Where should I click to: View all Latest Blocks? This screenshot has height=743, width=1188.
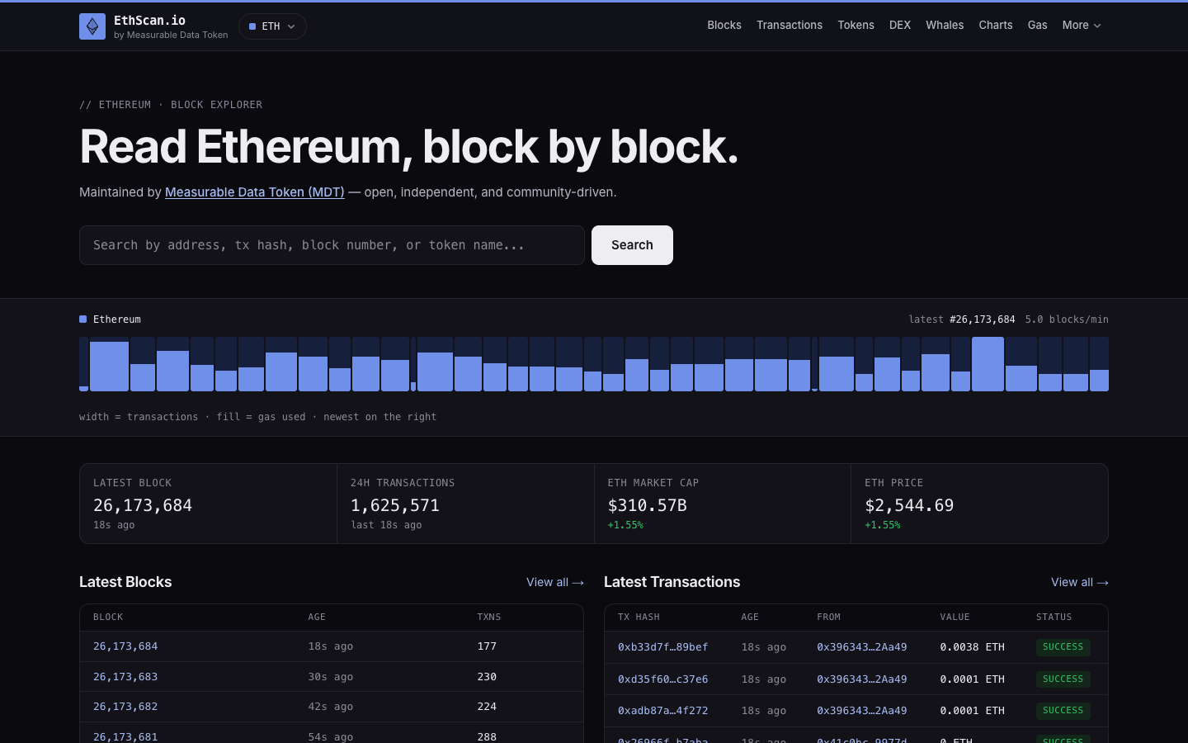coord(555,582)
